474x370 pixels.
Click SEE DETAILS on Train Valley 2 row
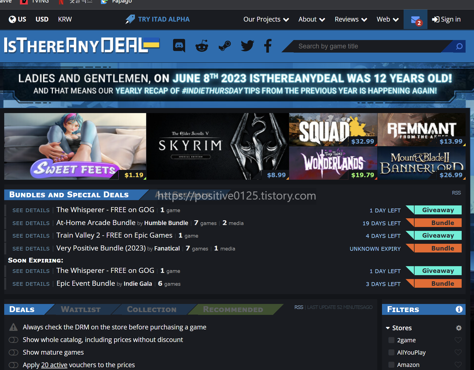(x=31, y=236)
